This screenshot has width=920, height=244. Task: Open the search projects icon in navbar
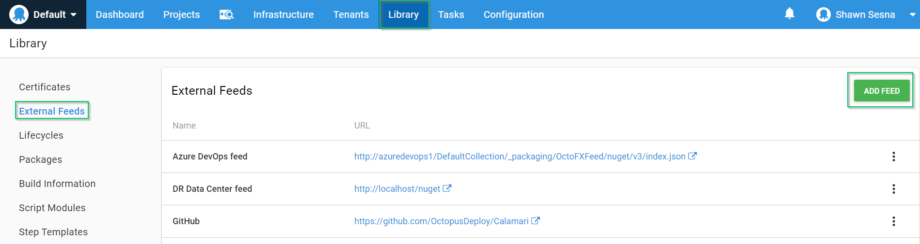point(226,14)
